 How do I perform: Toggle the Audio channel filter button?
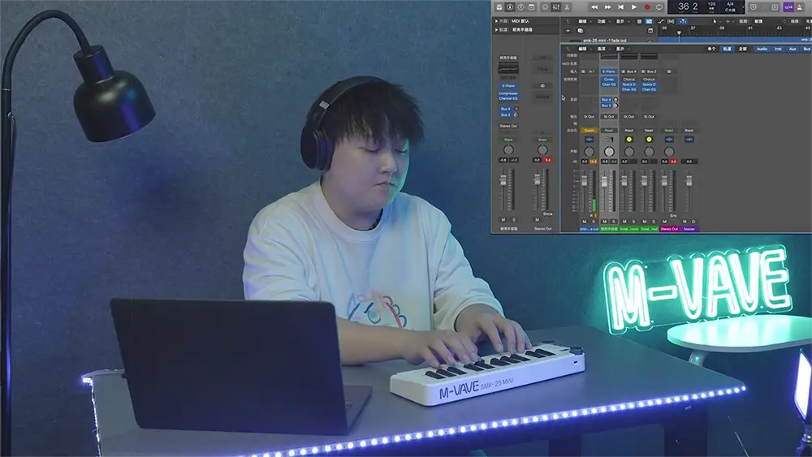tap(762, 50)
